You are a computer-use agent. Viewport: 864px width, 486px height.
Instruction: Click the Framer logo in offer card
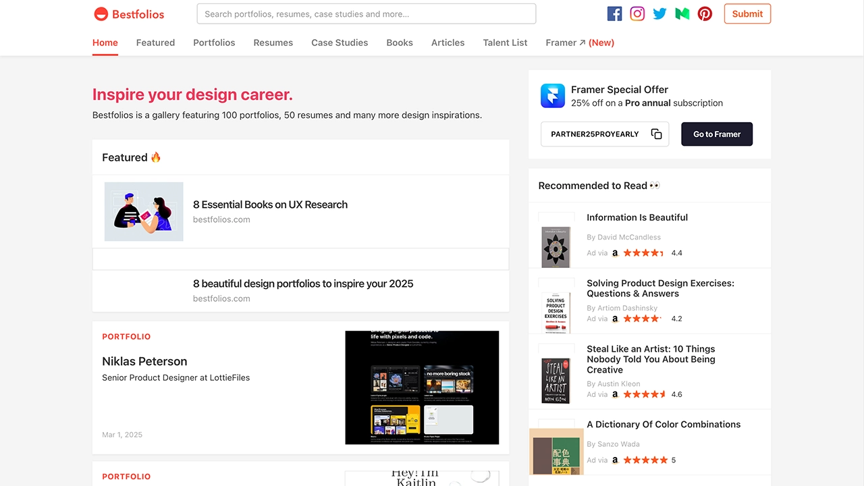tap(552, 96)
